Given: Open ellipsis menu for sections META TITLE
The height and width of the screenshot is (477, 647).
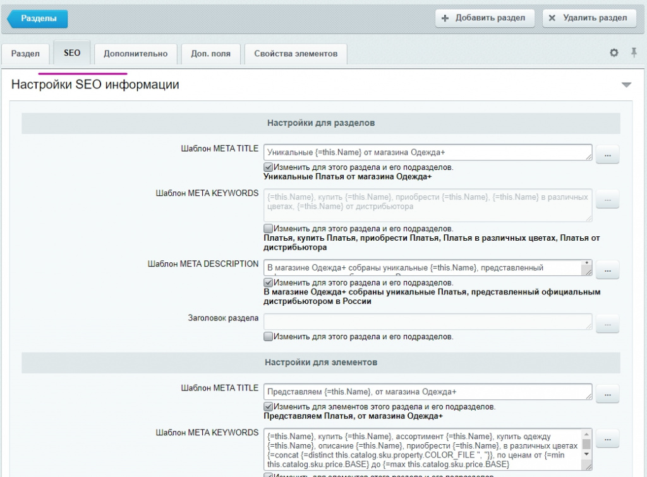Looking at the screenshot, I should tap(607, 154).
